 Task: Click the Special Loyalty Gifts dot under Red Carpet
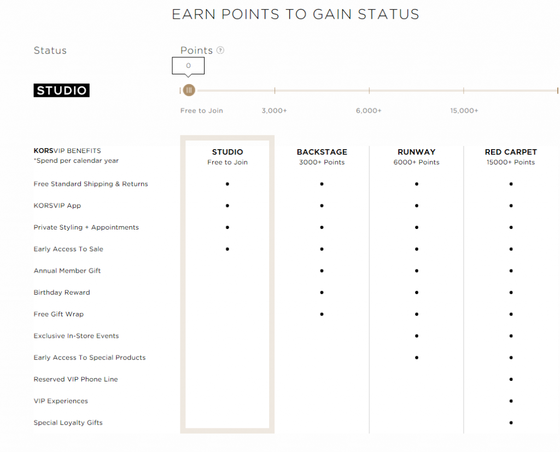point(511,422)
